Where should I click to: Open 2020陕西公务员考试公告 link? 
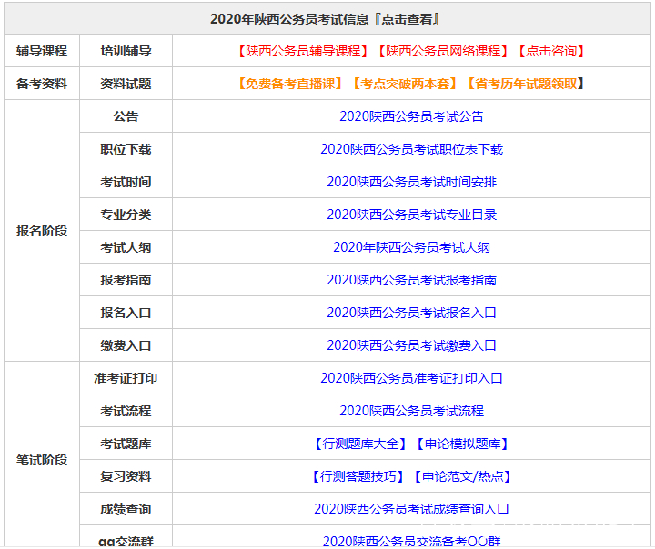point(411,116)
